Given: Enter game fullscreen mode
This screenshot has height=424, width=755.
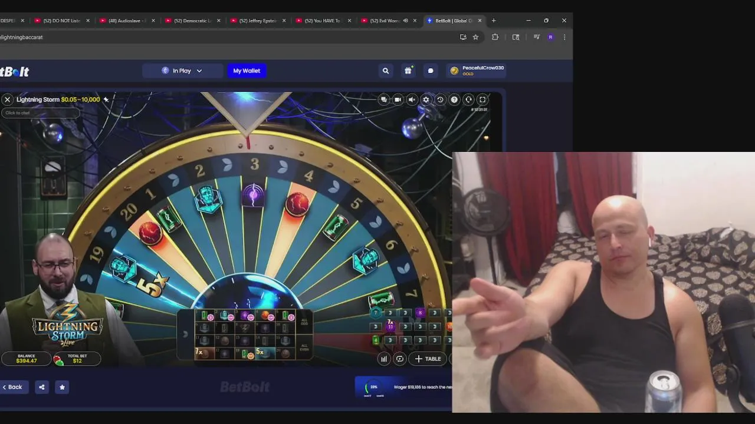Looking at the screenshot, I should pyautogui.click(x=482, y=100).
